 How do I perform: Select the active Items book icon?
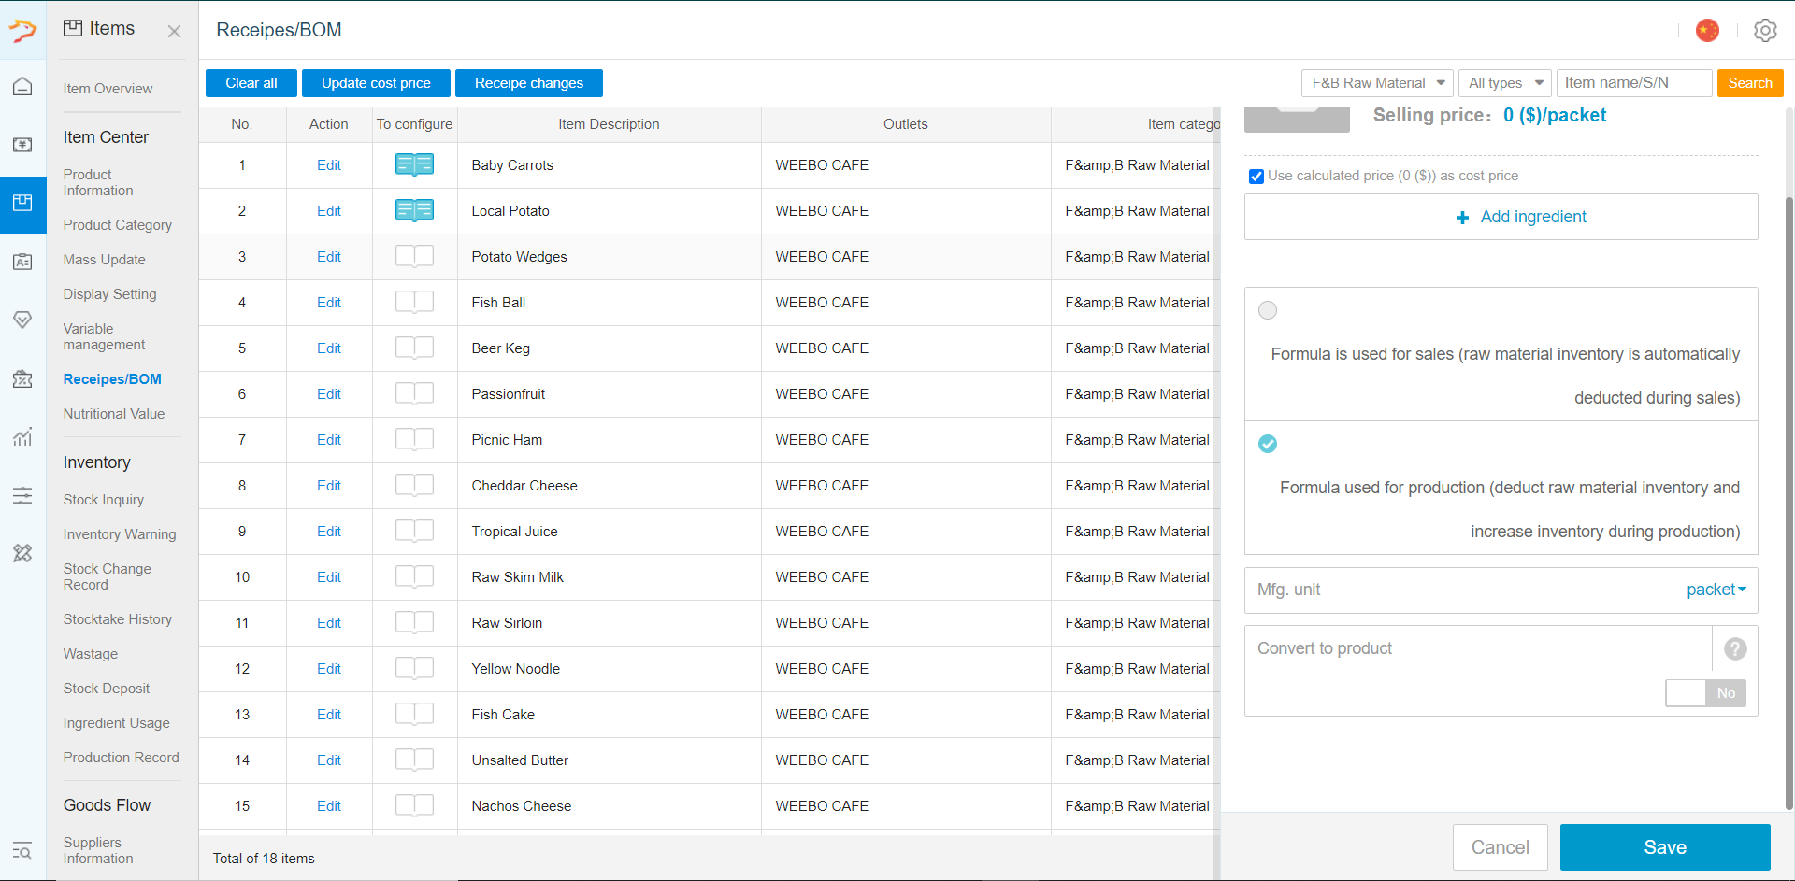[22, 203]
